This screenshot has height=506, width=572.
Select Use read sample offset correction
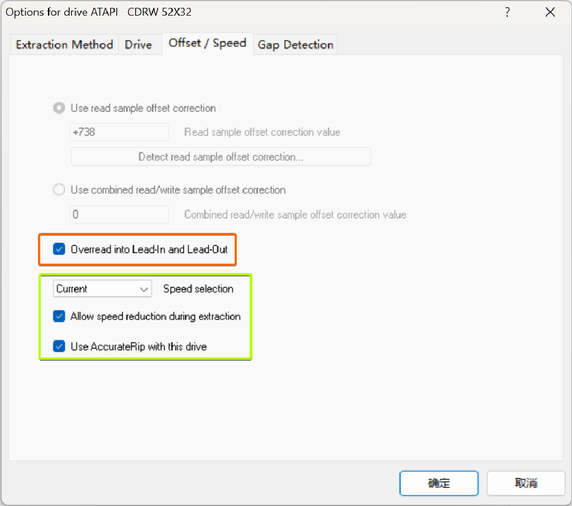[59, 108]
